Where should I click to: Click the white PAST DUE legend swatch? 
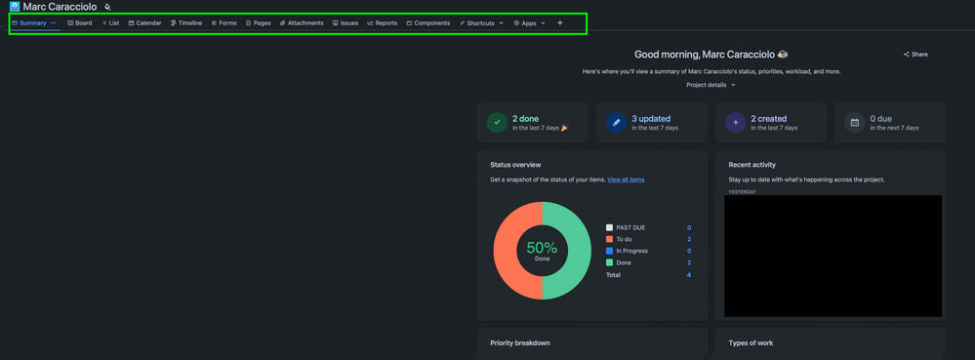pos(609,227)
